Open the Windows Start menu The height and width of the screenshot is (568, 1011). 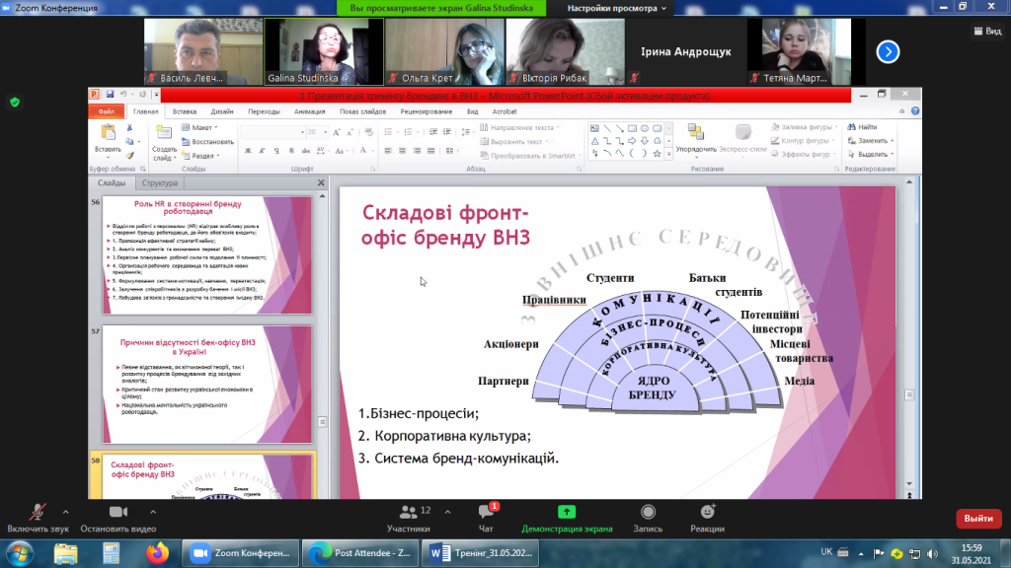[x=20, y=553]
